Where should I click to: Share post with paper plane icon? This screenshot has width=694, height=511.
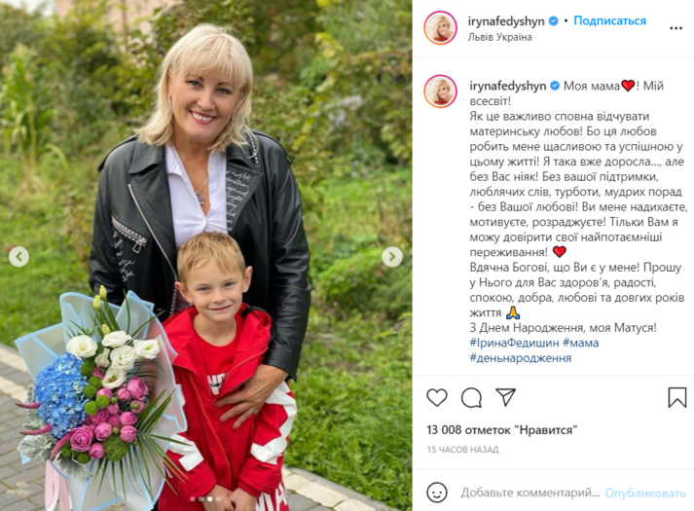[505, 397]
